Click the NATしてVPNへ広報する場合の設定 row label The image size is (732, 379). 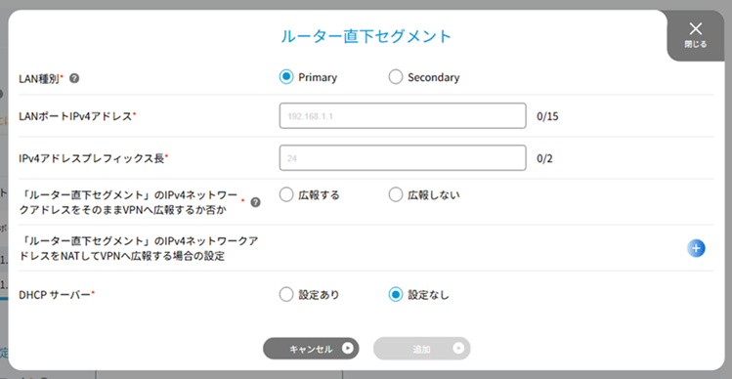point(139,248)
